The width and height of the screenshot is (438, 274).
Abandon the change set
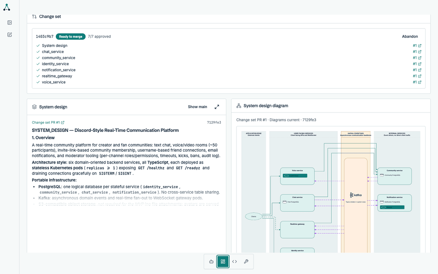[x=410, y=37]
